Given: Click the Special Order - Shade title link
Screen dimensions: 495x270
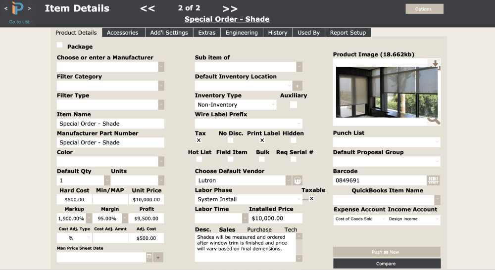Looking at the screenshot, I should coord(227,19).
